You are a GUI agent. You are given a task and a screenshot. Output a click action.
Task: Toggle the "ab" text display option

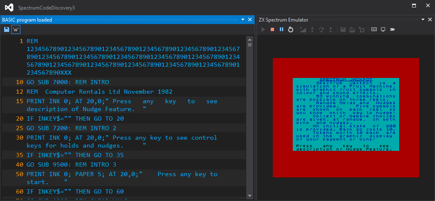coord(15,29)
